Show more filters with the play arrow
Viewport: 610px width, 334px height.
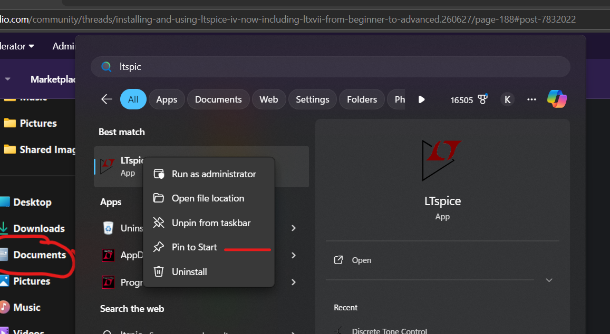coord(421,100)
